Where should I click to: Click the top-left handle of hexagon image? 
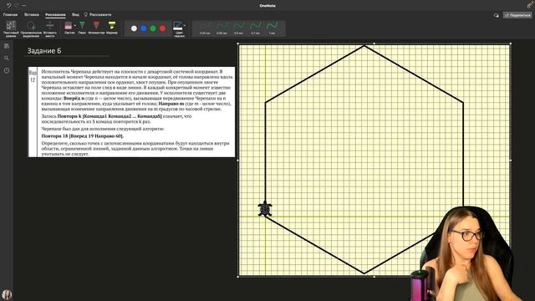tap(237, 43)
